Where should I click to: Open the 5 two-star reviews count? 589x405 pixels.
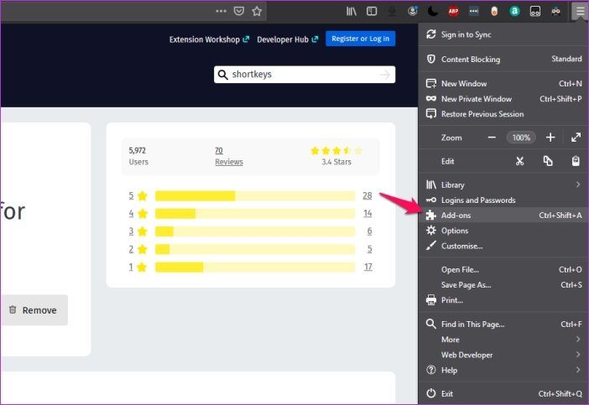click(370, 249)
